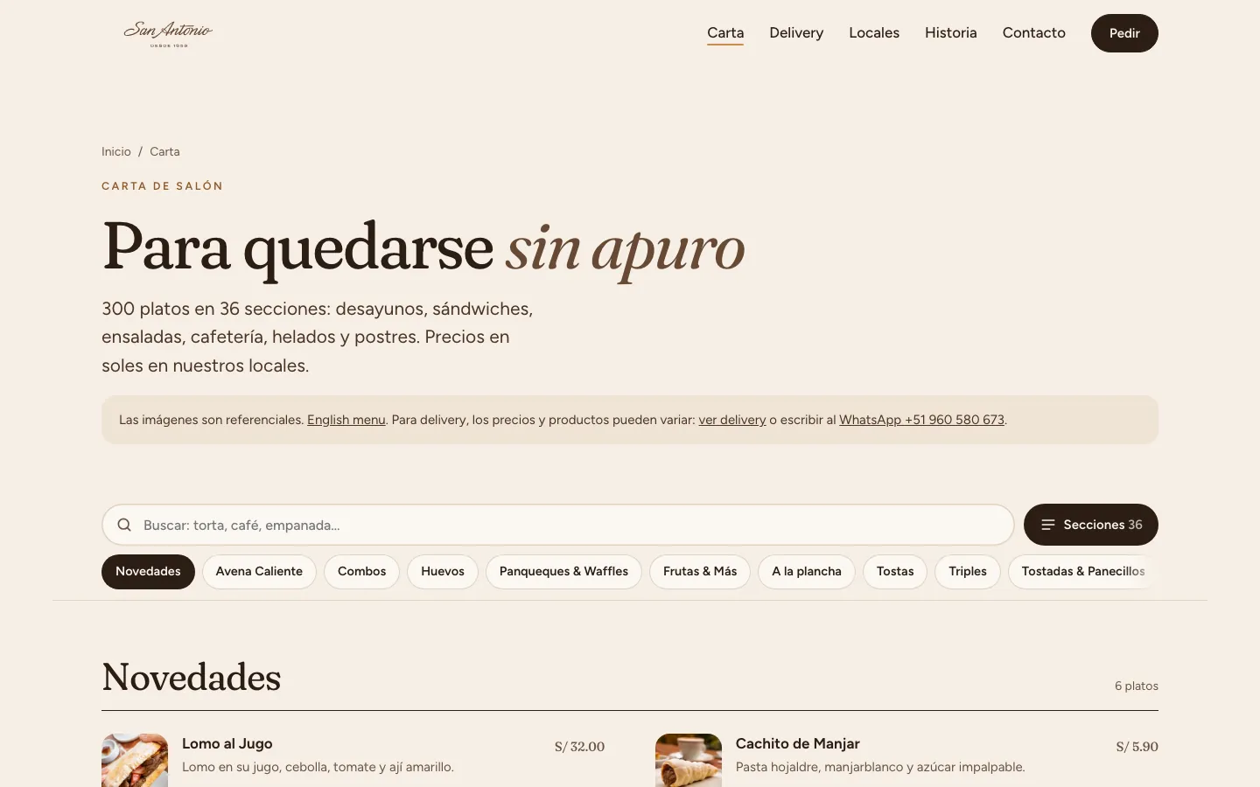Click the 'Cachito de Manjar' dish name
The height and width of the screenshot is (787, 1260).
click(798, 744)
